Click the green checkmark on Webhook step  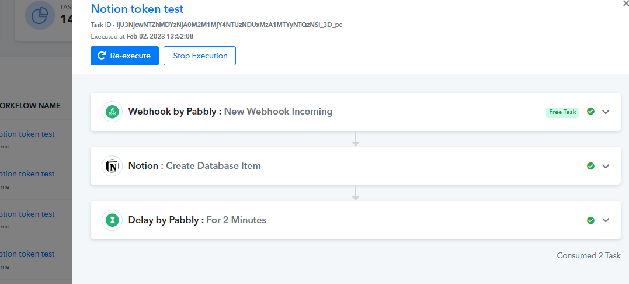click(x=590, y=112)
